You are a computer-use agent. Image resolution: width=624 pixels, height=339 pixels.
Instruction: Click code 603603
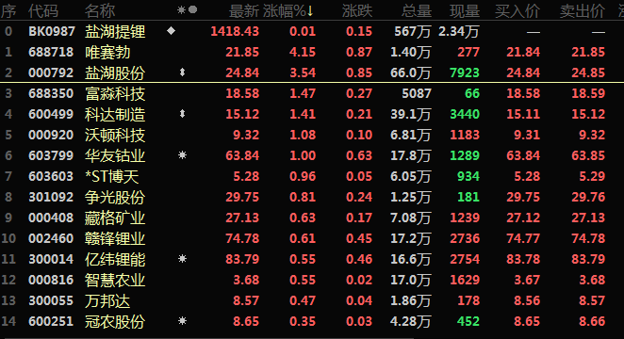pyautogui.click(x=51, y=176)
